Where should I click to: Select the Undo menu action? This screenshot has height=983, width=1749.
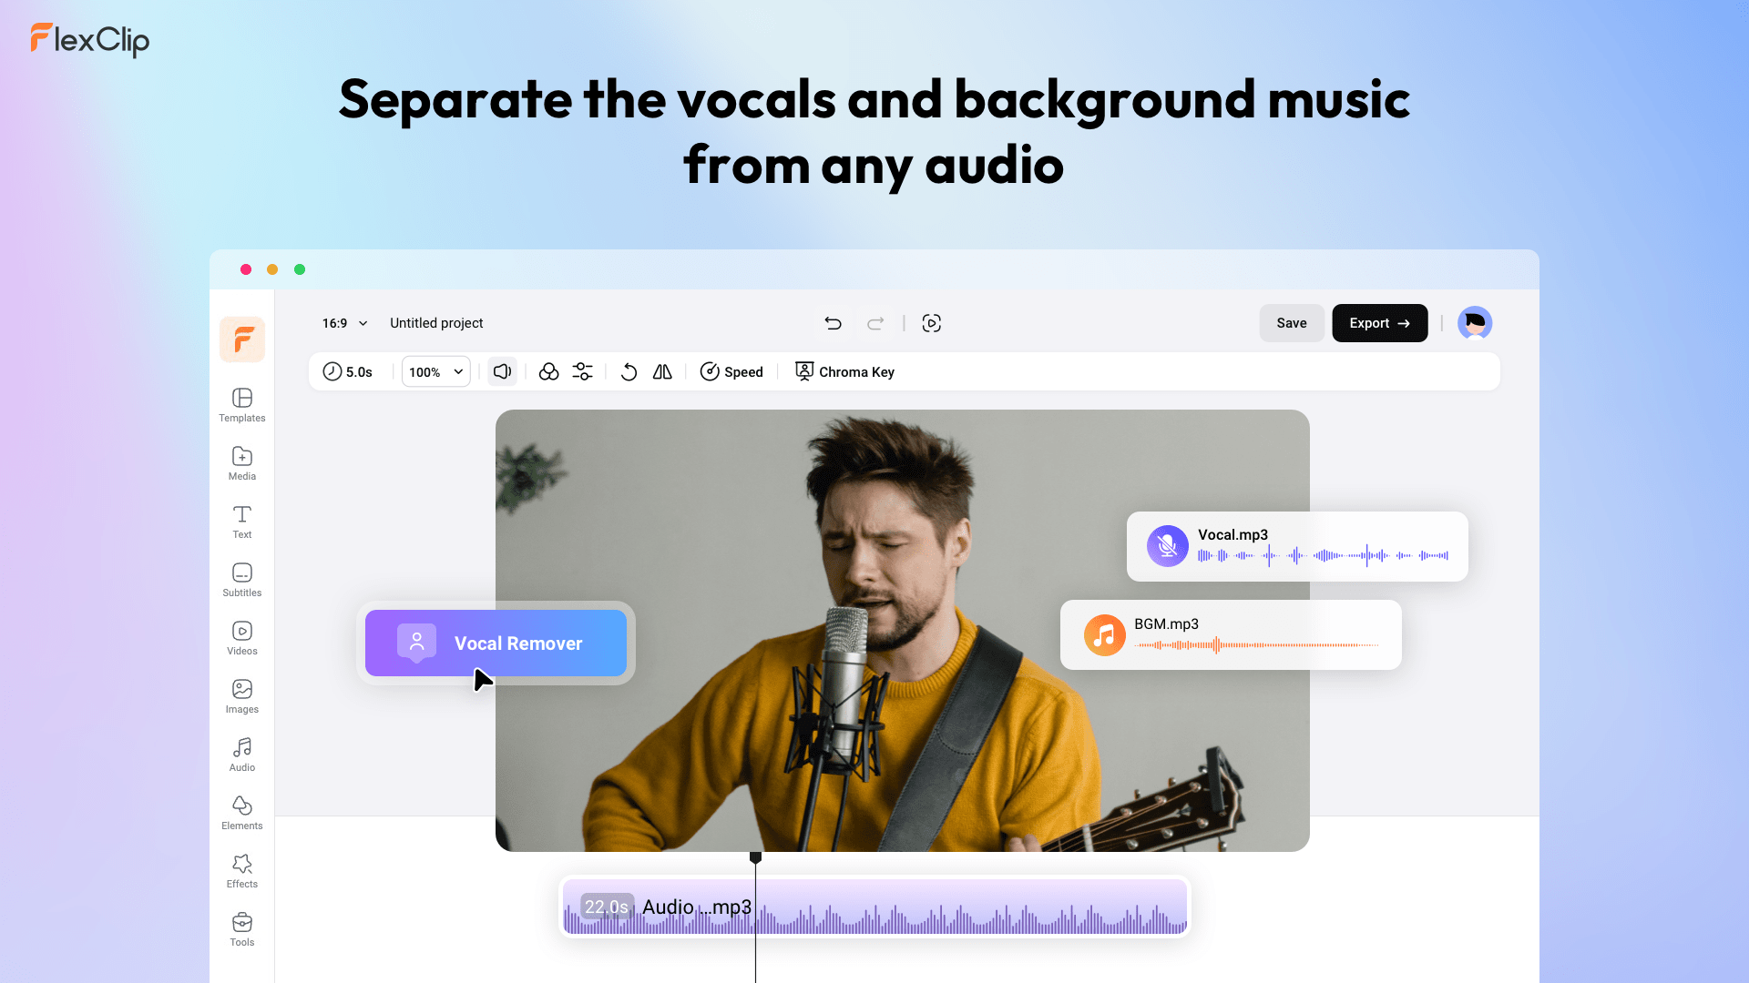[834, 323]
